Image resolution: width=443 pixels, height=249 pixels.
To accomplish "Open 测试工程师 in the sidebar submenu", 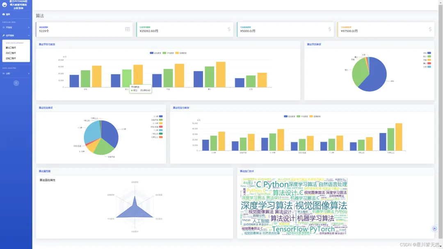I will click(11, 53).
